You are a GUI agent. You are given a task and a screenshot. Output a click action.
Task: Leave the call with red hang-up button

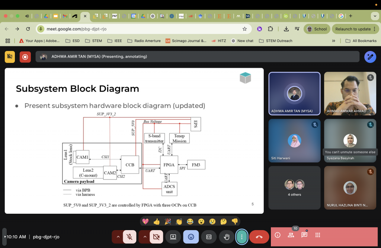[259, 236]
